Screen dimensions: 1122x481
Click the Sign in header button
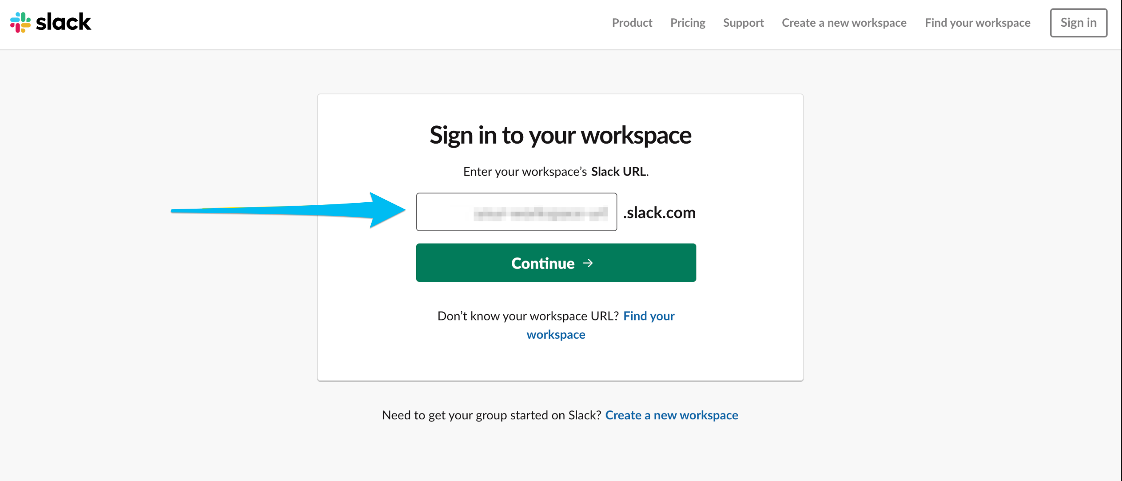[x=1078, y=23]
